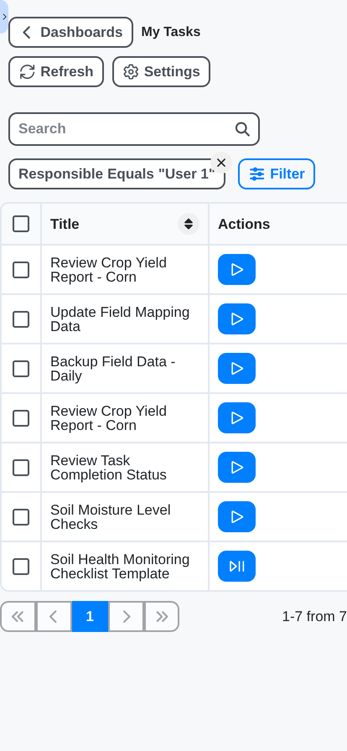The image size is (347, 751).
Task: Start the "Soil Moisture Level Checks" task
Action: (x=236, y=517)
